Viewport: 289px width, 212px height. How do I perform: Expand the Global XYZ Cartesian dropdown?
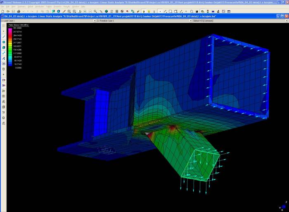pyautogui.click(x=287, y=20)
